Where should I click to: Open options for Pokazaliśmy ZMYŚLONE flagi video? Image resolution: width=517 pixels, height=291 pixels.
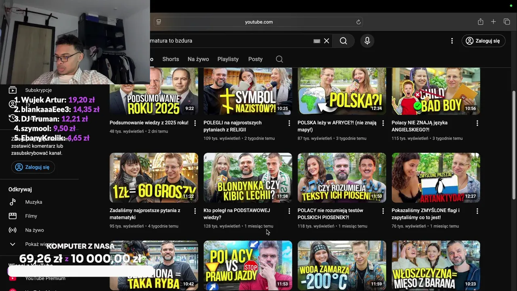point(477,211)
